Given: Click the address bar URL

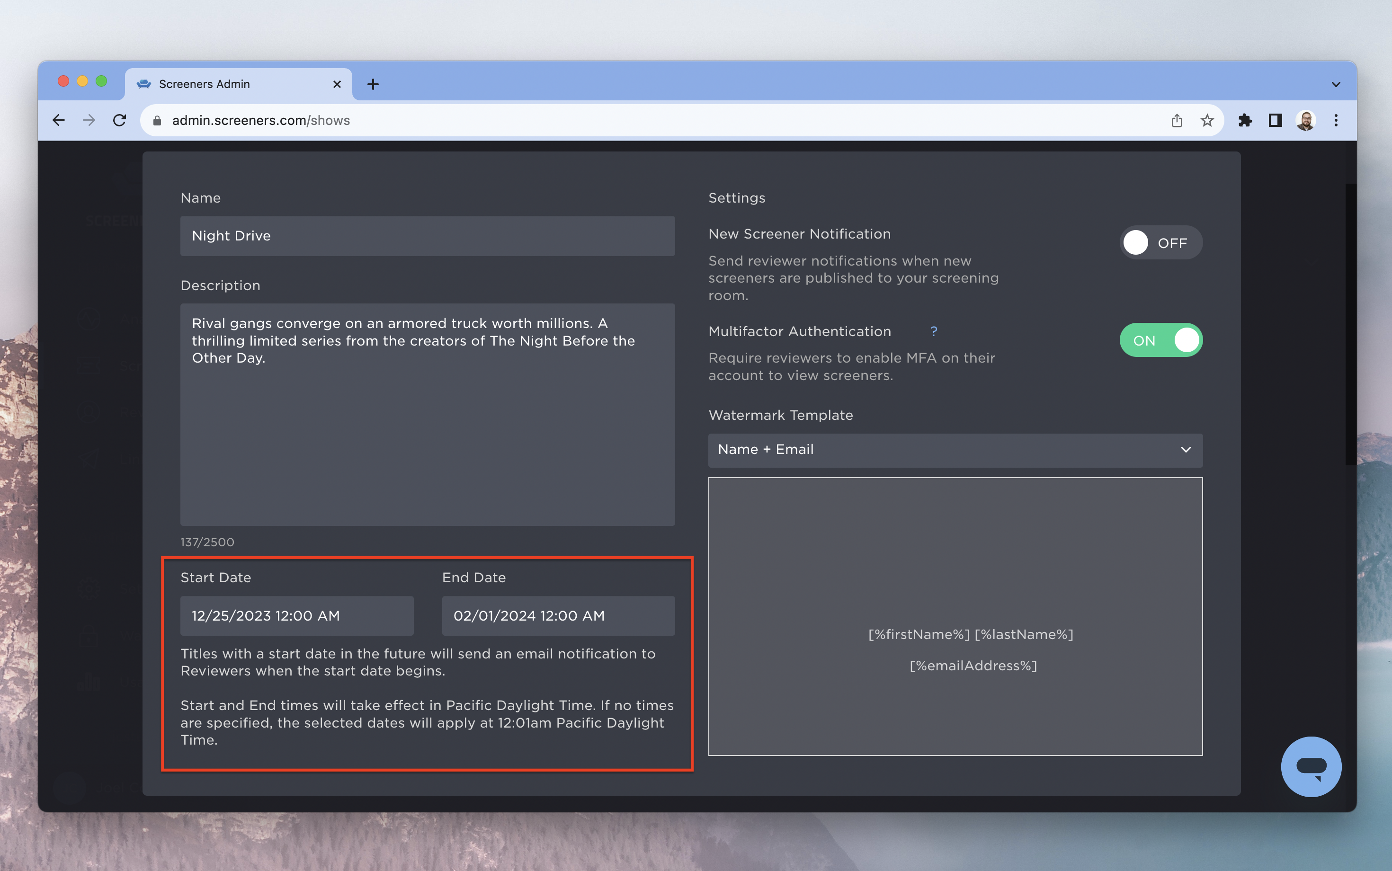Looking at the screenshot, I should click(x=261, y=120).
